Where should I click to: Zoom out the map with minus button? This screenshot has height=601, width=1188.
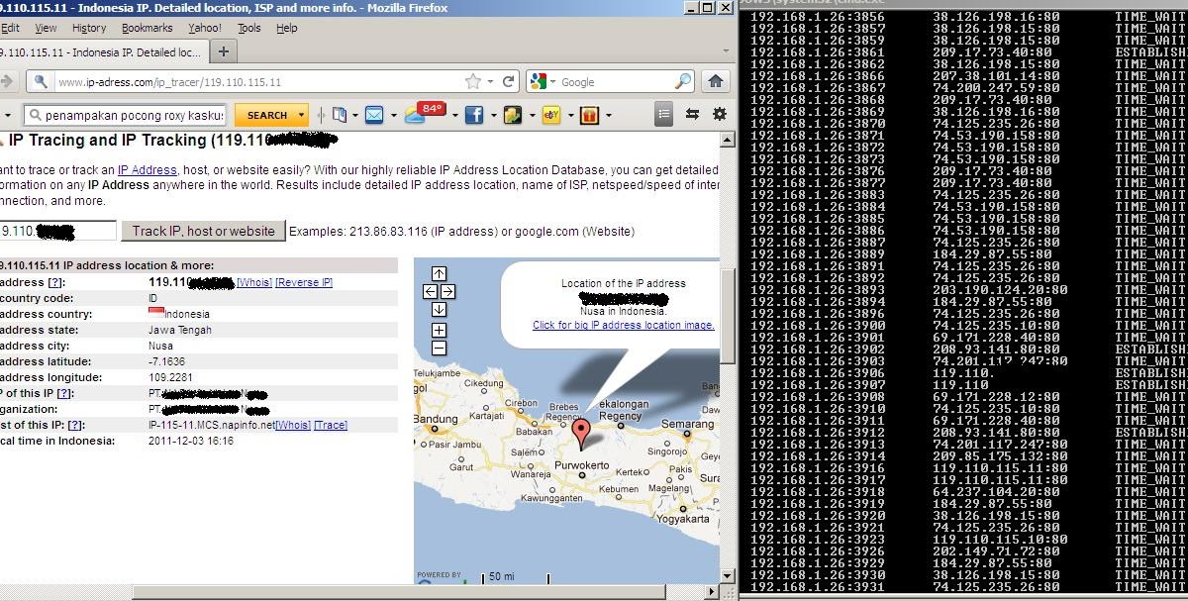(x=440, y=348)
